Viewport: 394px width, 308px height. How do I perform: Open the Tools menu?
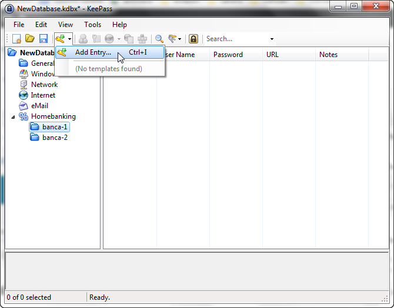(92, 25)
